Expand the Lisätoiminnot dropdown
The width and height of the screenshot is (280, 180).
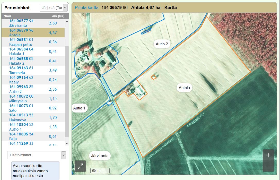click(37, 155)
